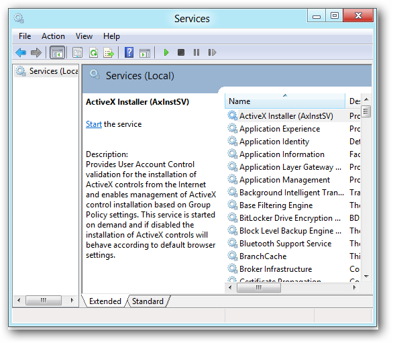Open Properties toolbar icon
This screenshot has height=343, width=393.
[x=77, y=53]
